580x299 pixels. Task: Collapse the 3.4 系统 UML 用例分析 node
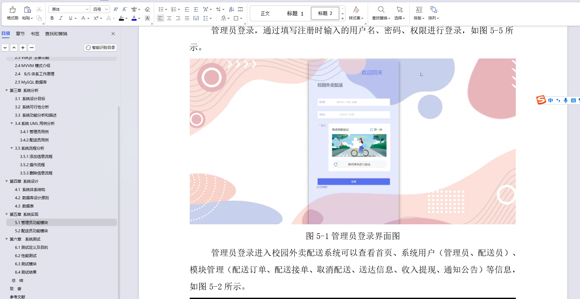12,123
